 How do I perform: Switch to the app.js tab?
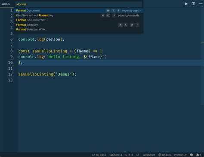point(6,4)
